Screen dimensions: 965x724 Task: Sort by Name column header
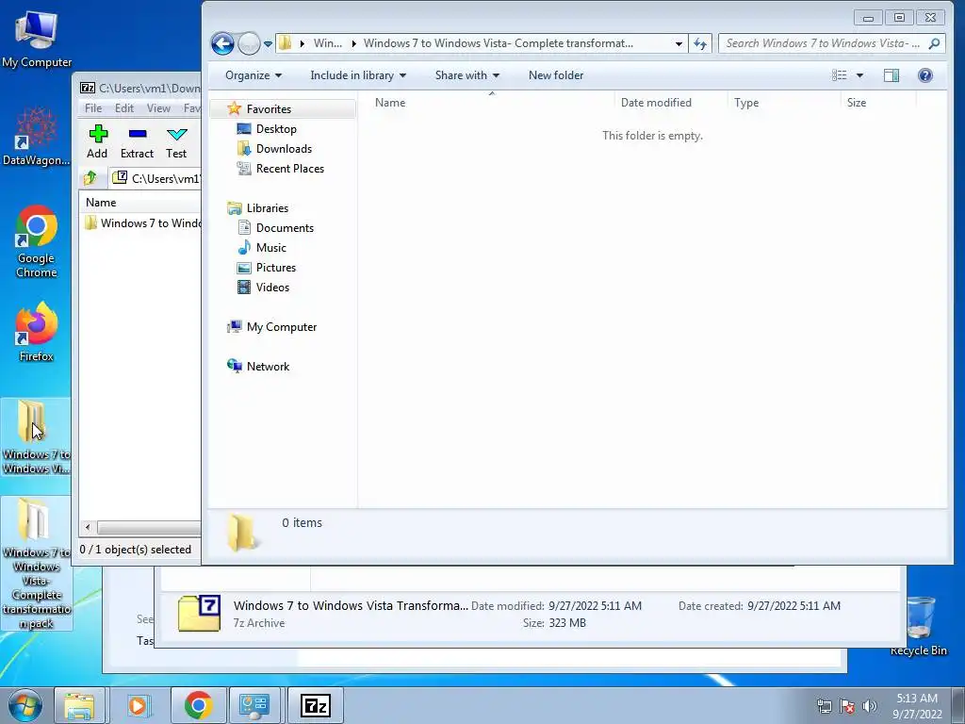pyautogui.click(x=491, y=102)
